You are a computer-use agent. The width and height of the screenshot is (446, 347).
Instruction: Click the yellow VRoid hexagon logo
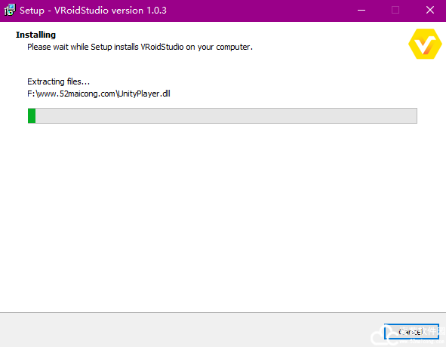425,44
